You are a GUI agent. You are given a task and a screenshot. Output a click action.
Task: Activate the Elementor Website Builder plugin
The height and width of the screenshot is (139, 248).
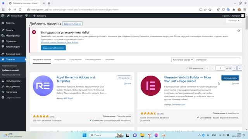click(x=230, y=78)
